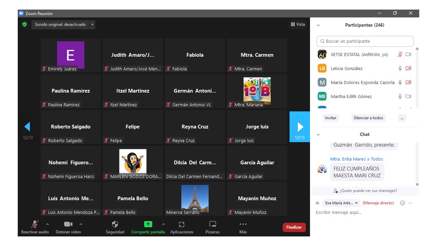The width and height of the screenshot is (437, 246).
Task: Open video options arrow beside Detener vídeo
Action: 81,224
